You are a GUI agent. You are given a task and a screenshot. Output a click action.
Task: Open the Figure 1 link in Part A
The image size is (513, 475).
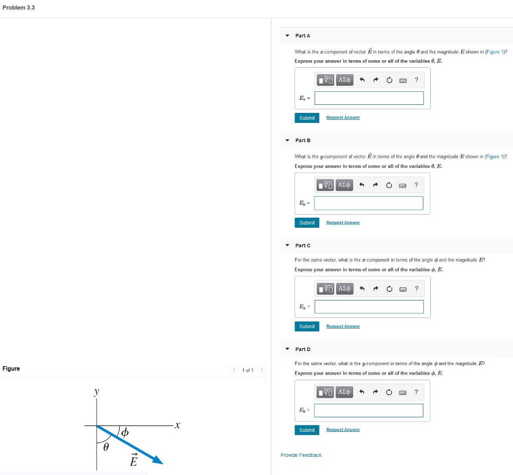click(x=495, y=52)
